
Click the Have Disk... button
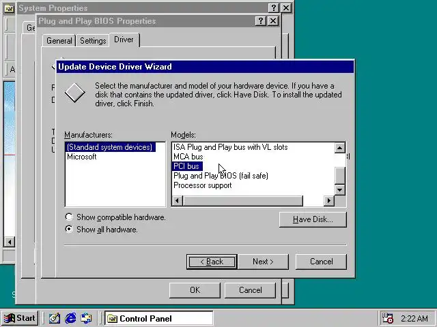(x=313, y=219)
